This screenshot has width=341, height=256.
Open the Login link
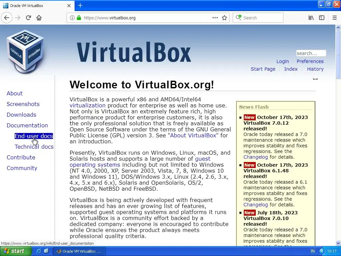click(x=282, y=61)
